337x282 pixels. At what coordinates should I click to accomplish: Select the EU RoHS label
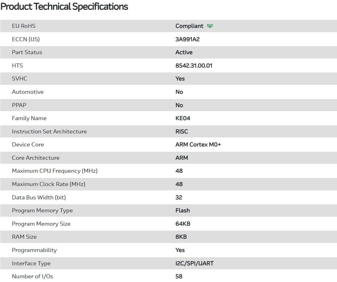(x=24, y=26)
